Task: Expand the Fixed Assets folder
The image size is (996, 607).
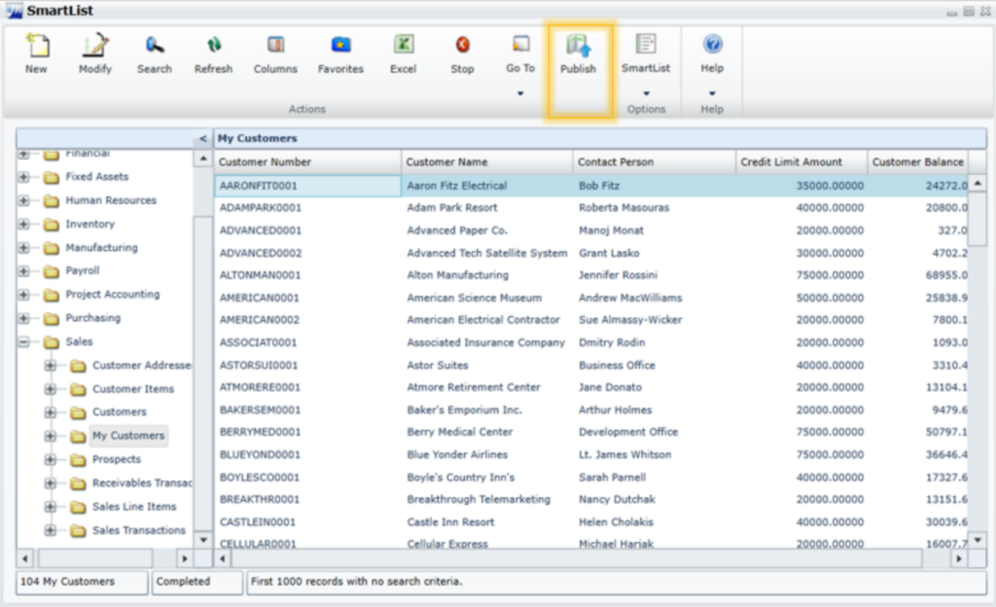Action: pos(24,177)
